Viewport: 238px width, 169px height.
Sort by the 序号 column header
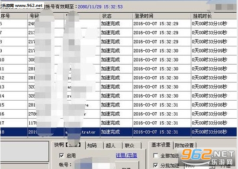pos(14,16)
